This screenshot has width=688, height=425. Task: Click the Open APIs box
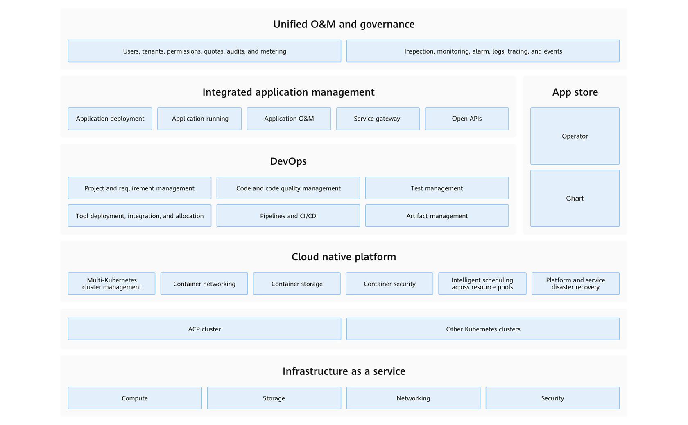pyautogui.click(x=467, y=119)
